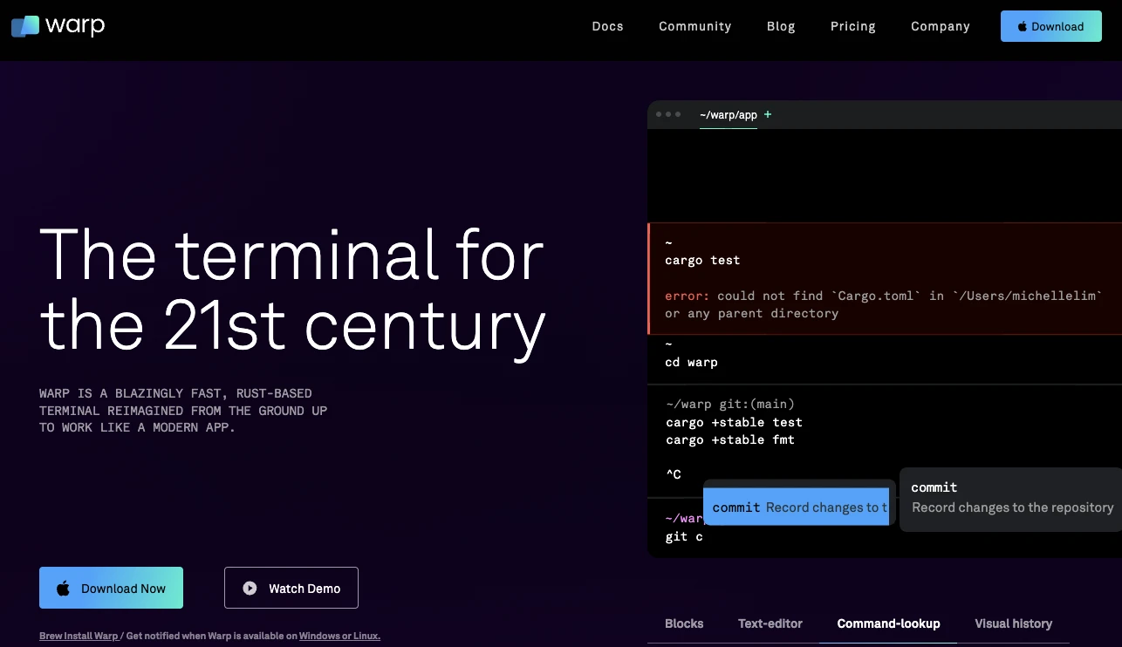The width and height of the screenshot is (1122, 647).
Task: Click the error message about Cargo.toml
Action: pos(883,304)
